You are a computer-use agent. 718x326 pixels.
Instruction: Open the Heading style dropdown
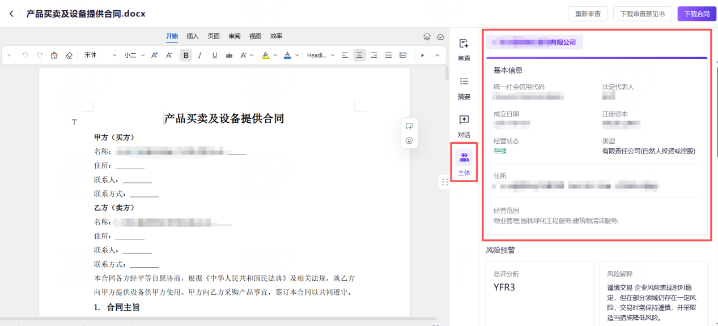tap(321, 55)
